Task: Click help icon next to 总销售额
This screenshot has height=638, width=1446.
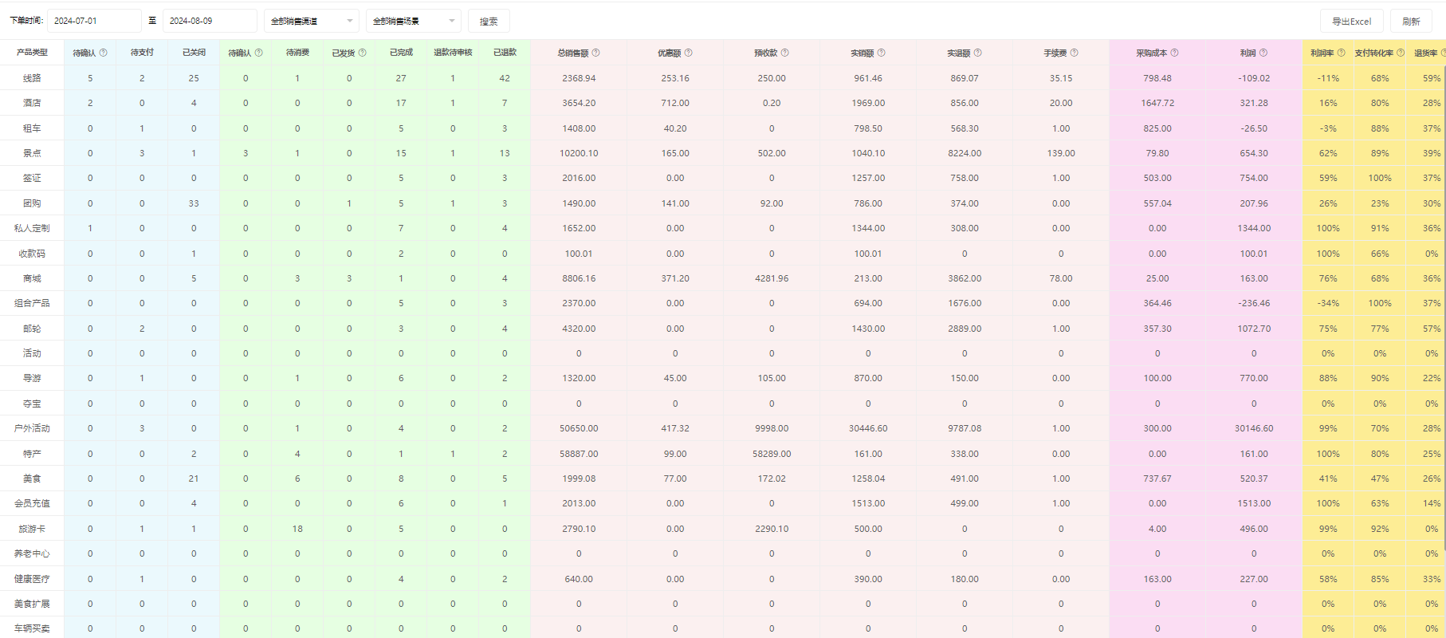Action: 596,53
